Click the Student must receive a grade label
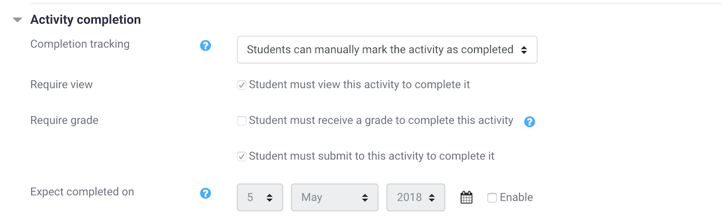Viewport: 722px width, 224px height. 381,120
